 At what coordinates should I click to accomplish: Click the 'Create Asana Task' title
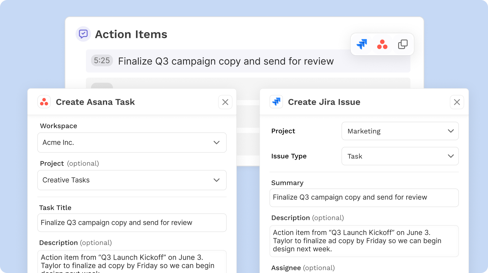pyautogui.click(x=95, y=102)
